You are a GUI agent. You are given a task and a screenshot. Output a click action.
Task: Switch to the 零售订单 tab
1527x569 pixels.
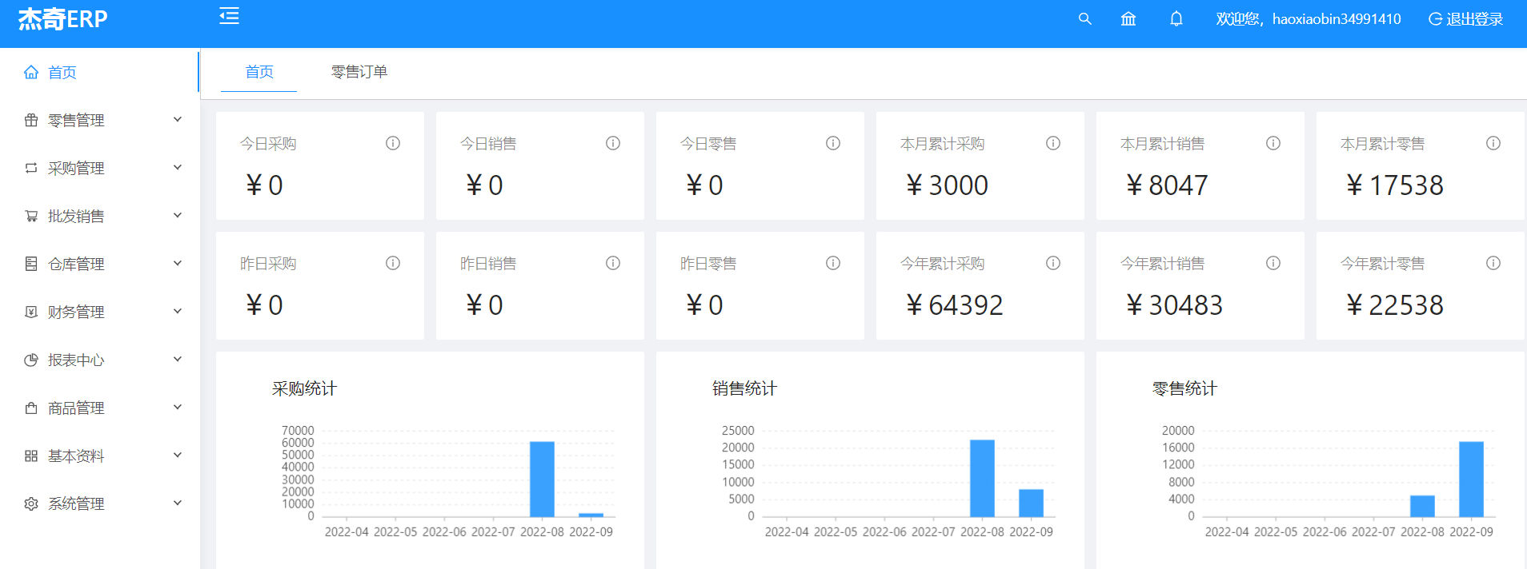coord(359,72)
